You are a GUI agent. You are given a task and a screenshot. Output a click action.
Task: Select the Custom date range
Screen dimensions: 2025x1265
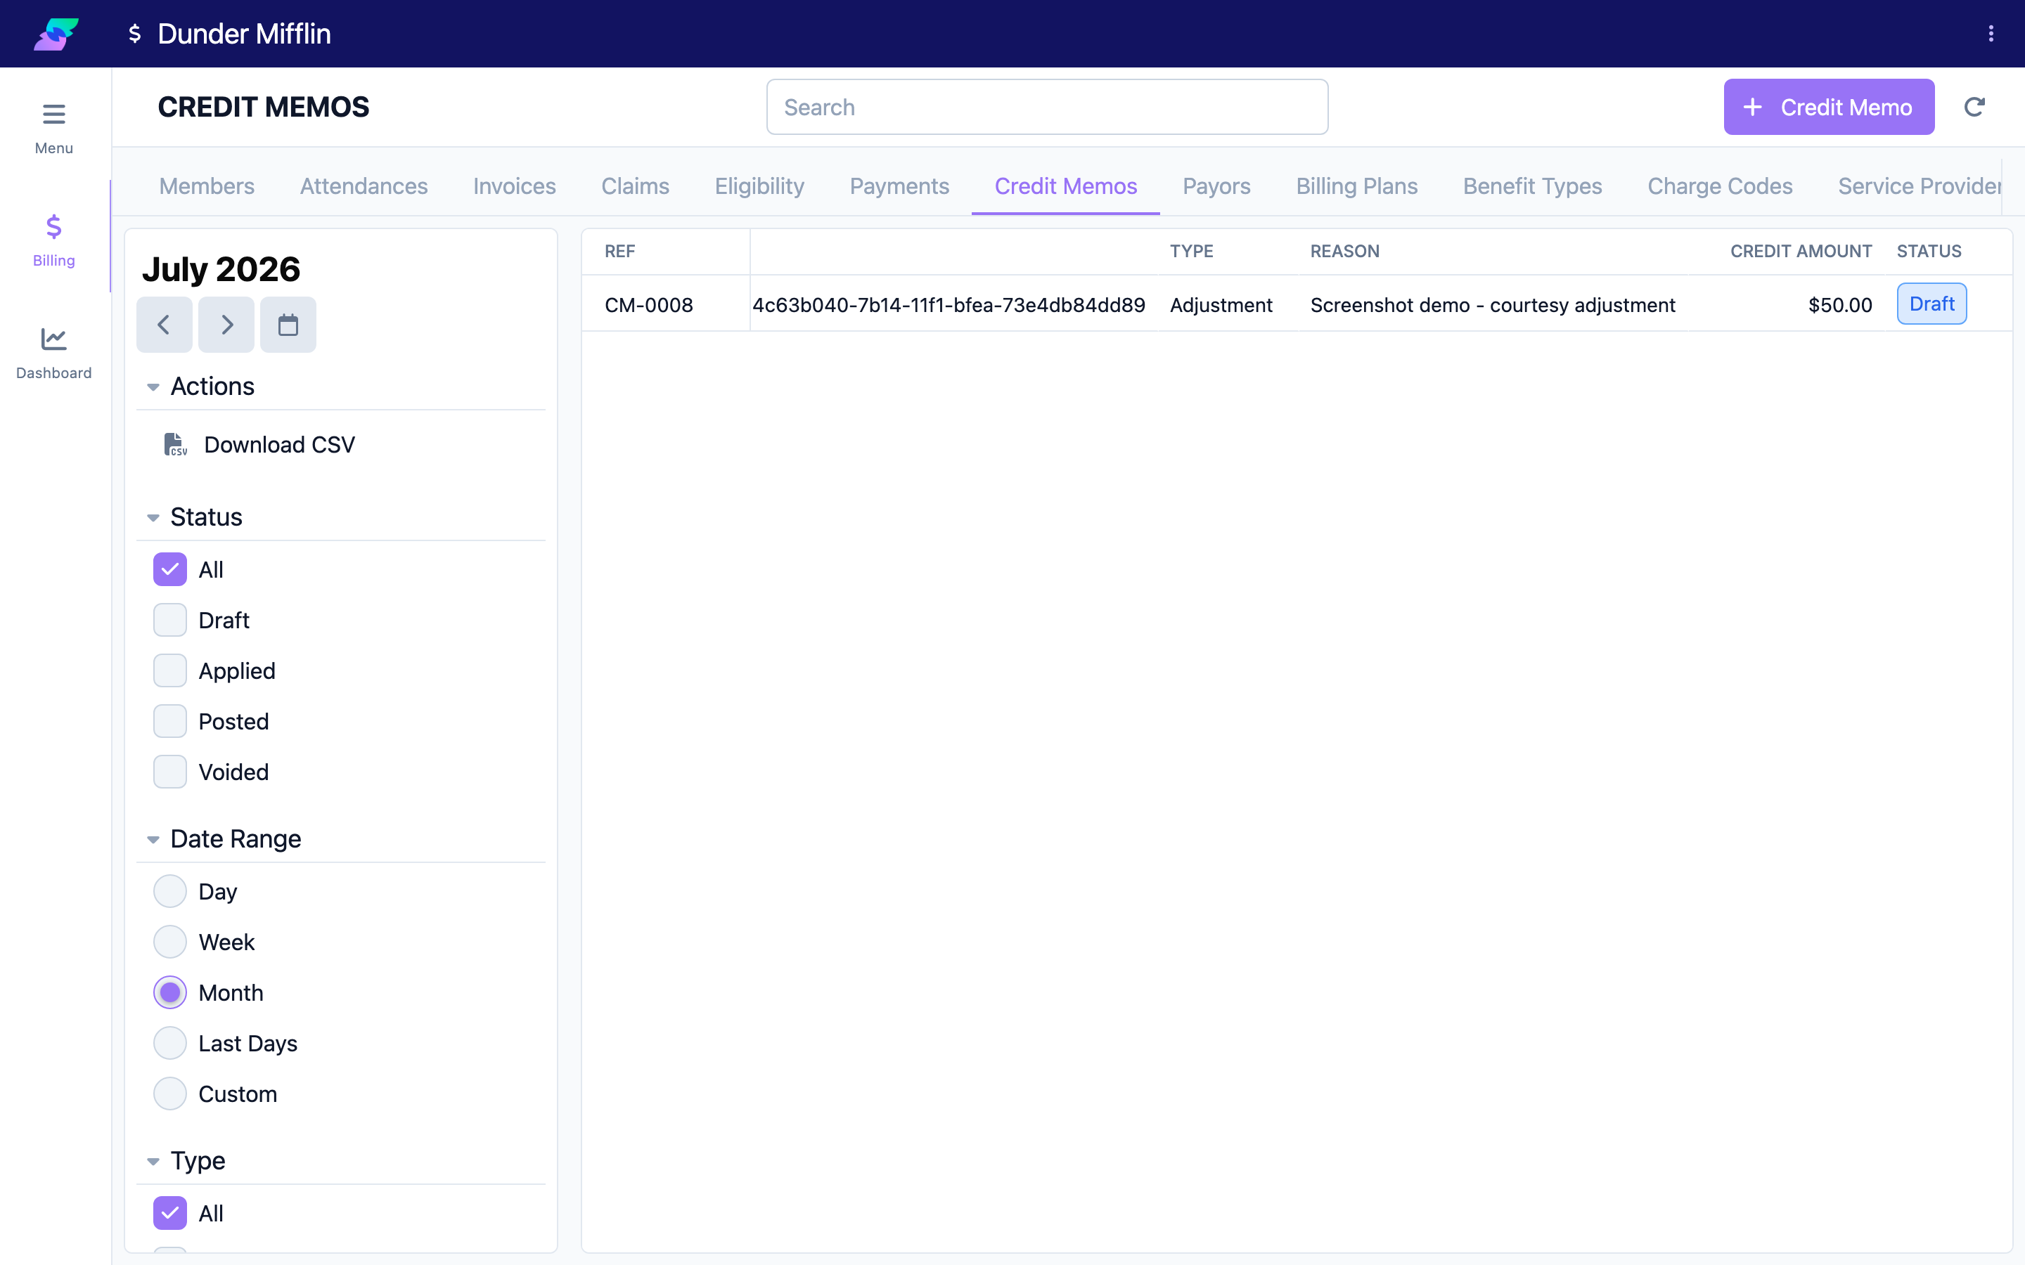point(170,1094)
